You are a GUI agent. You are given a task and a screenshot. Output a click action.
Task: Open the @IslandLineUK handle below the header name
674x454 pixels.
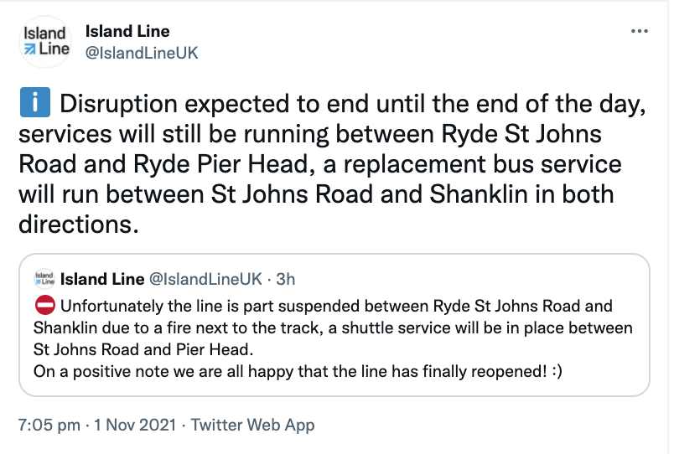pos(142,53)
